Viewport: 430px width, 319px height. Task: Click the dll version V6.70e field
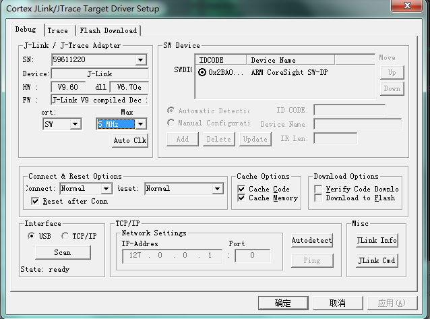click(129, 87)
